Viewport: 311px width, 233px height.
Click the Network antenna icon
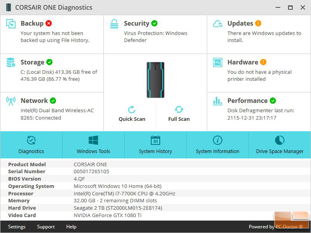(x=11, y=101)
